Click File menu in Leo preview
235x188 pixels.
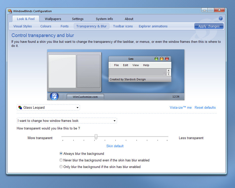coord(116,65)
